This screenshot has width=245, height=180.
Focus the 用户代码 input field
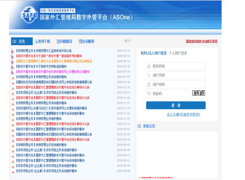coord(176,76)
